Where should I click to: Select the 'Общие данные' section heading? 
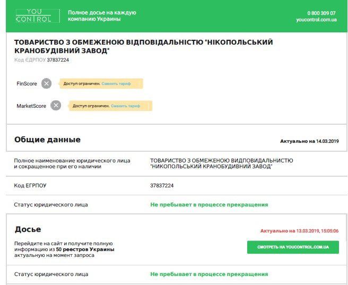47,140
